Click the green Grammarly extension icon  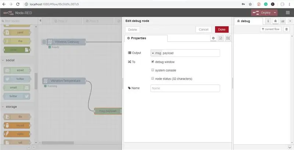point(266,4)
